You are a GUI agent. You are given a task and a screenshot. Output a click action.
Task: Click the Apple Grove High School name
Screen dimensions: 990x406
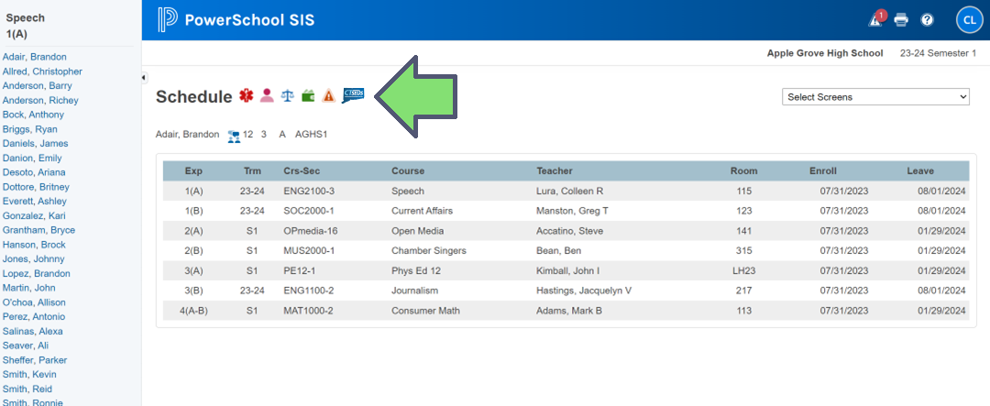pyautogui.click(x=825, y=53)
